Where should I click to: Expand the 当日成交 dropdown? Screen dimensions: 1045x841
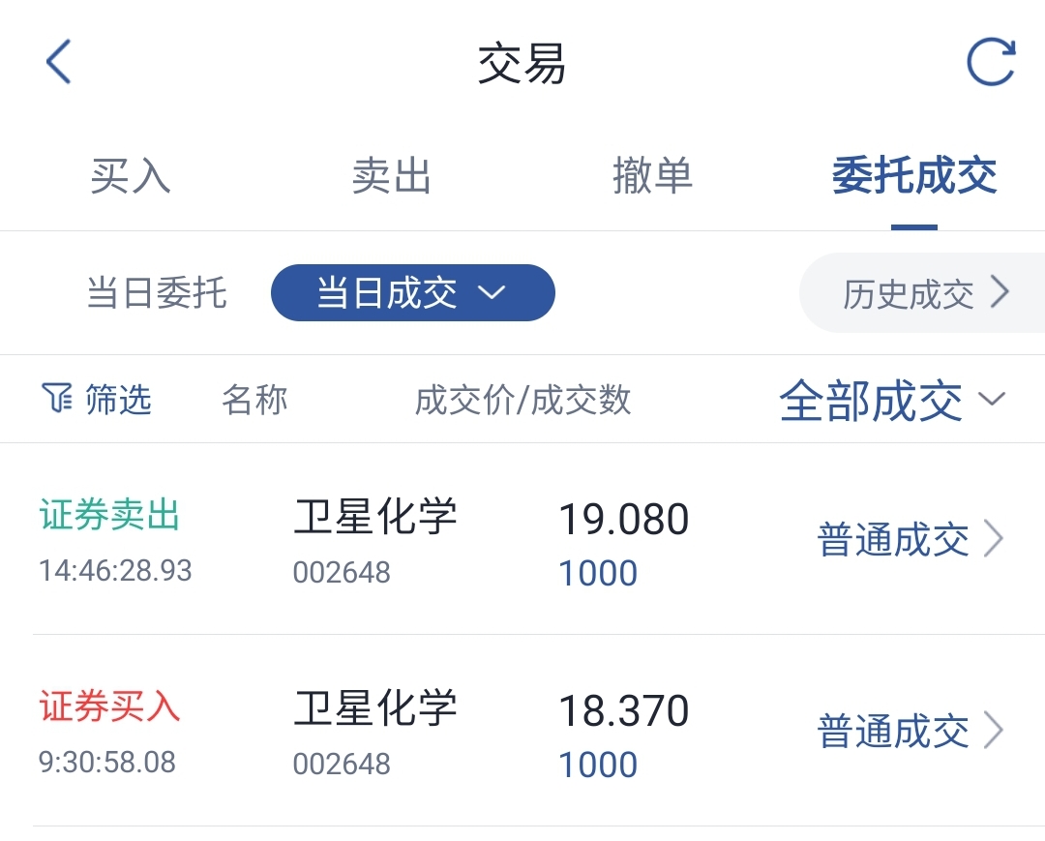point(413,292)
